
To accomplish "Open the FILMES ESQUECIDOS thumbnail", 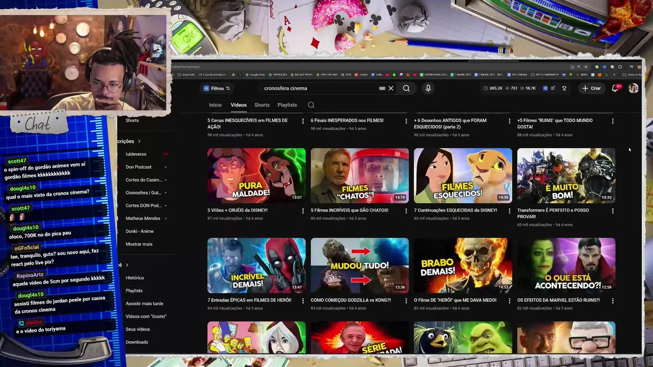I will click(x=463, y=176).
